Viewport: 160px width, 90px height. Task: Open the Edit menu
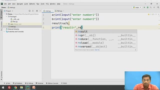[x=9, y=4]
